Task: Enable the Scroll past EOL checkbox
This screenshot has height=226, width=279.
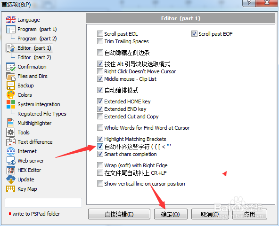Action: point(100,33)
